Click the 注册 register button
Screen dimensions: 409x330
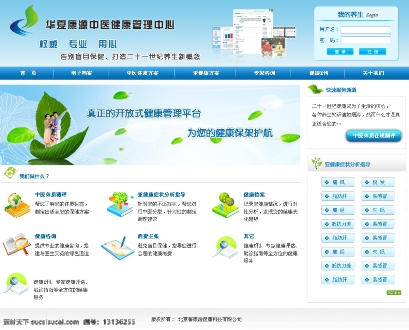373,52
